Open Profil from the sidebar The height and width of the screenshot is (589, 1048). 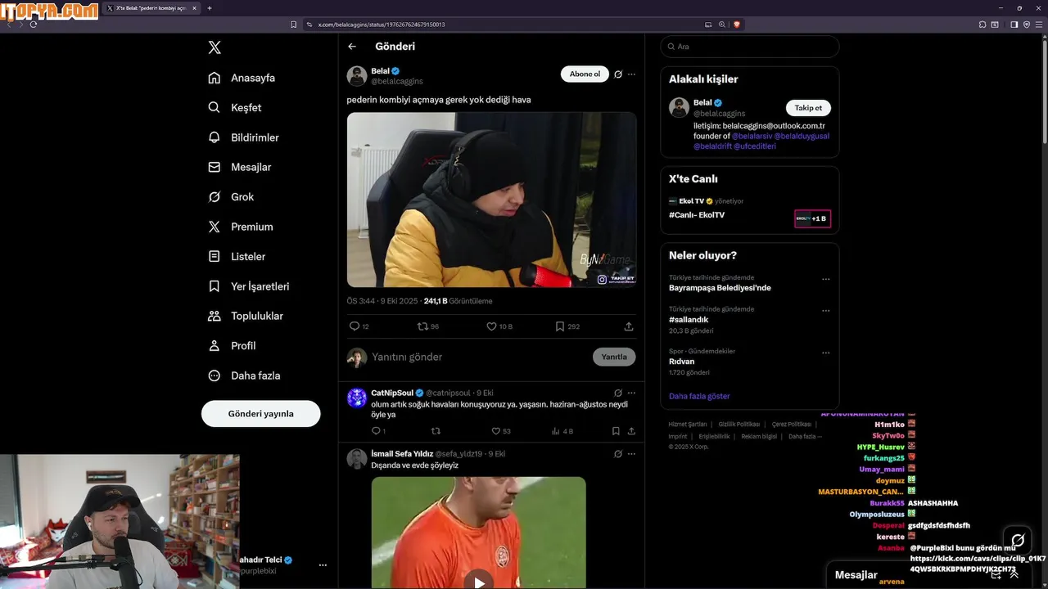click(232, 346)
